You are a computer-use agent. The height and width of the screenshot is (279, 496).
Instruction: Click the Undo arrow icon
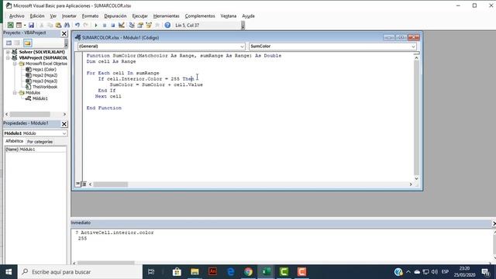pos(77,26)
